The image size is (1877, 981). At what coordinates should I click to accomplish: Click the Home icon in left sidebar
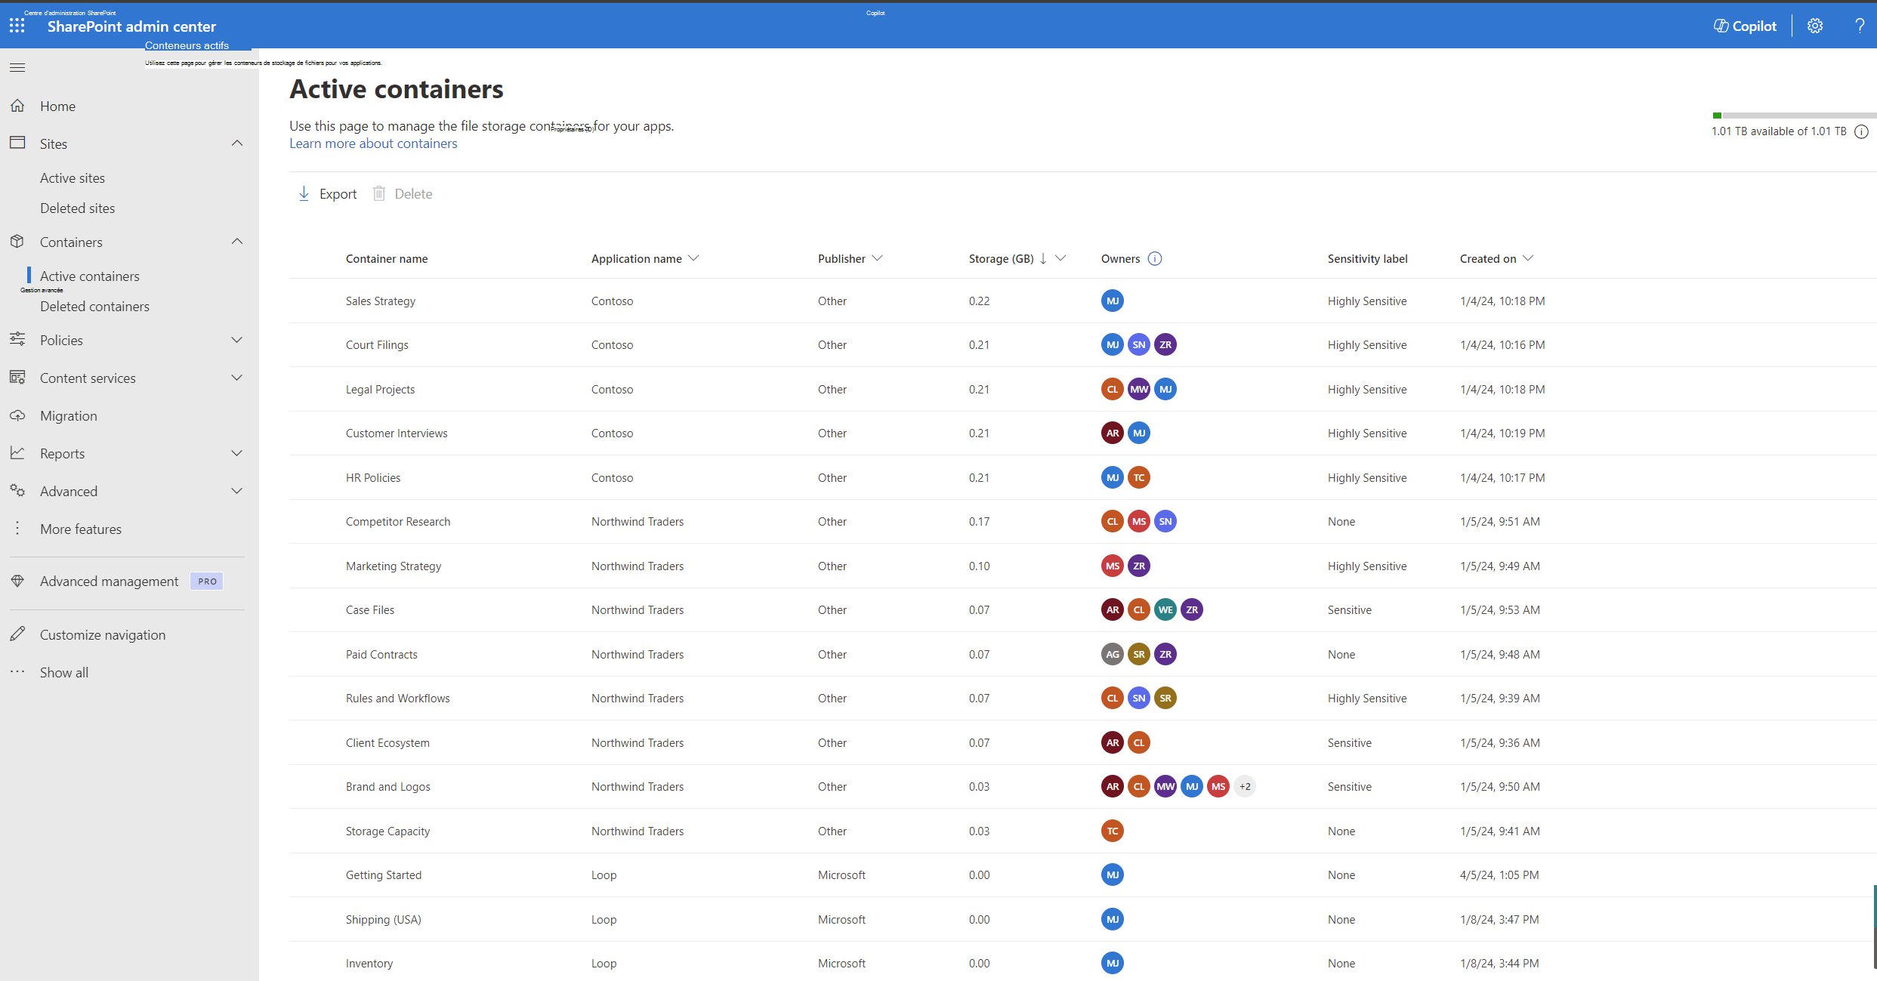17,106
